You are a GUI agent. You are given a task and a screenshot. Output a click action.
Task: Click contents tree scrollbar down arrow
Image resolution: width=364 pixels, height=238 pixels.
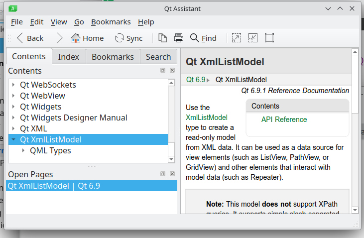[171, 159]
